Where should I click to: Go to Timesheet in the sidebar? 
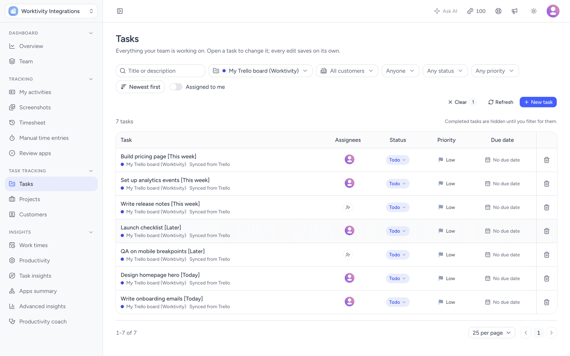(51, 123)
